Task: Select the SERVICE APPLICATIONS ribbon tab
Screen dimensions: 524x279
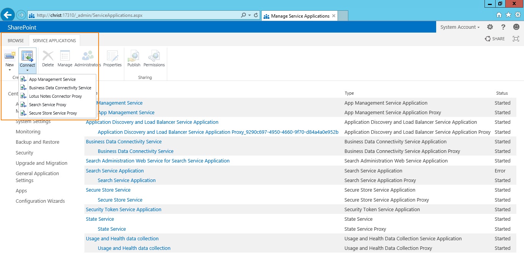Action: pyautogui.click(x=54, y=40)
